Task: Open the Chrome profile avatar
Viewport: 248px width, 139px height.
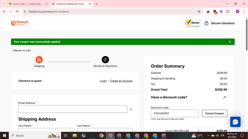Action: 238,12
